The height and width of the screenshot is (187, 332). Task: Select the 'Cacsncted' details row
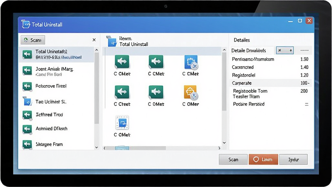click(x=271, y=67)
